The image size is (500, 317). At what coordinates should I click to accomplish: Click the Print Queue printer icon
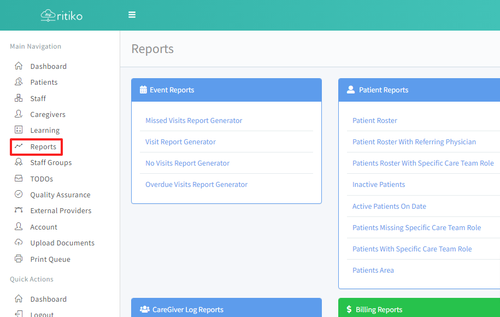19,259
